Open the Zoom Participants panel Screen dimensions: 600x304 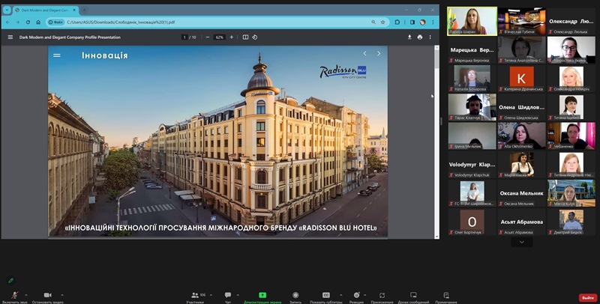(x=195, y=296)
